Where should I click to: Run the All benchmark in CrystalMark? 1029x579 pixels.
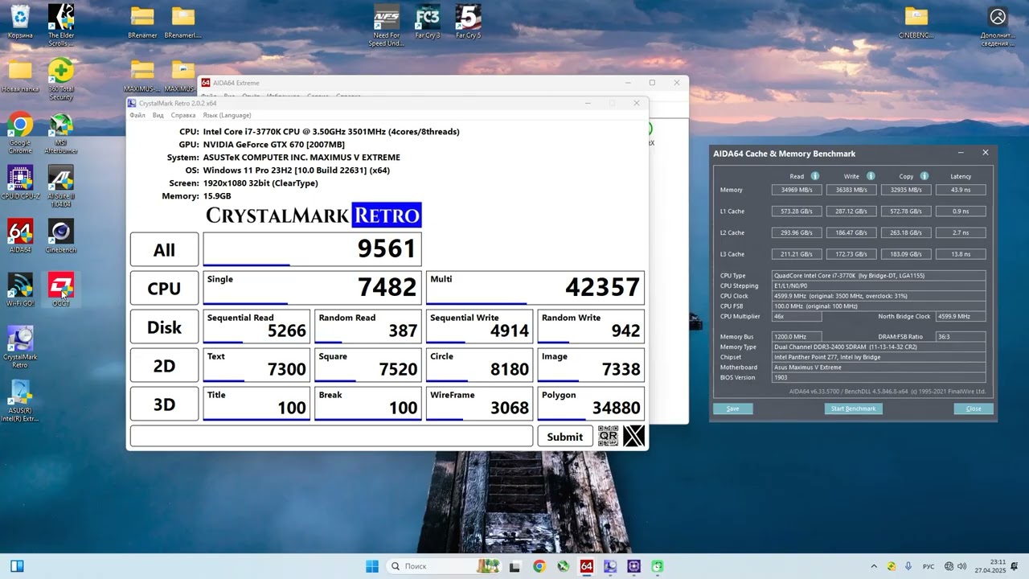(x=164, y=249)
